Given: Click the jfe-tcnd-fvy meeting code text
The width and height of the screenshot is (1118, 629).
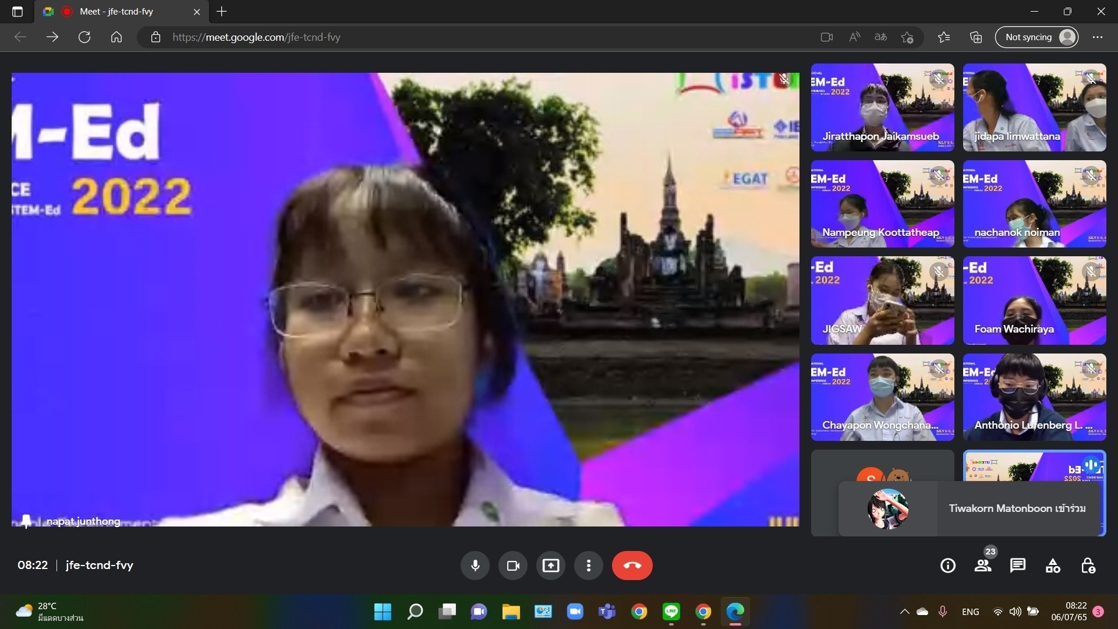Looking at the screenshot, I should [x=100, y=566].
